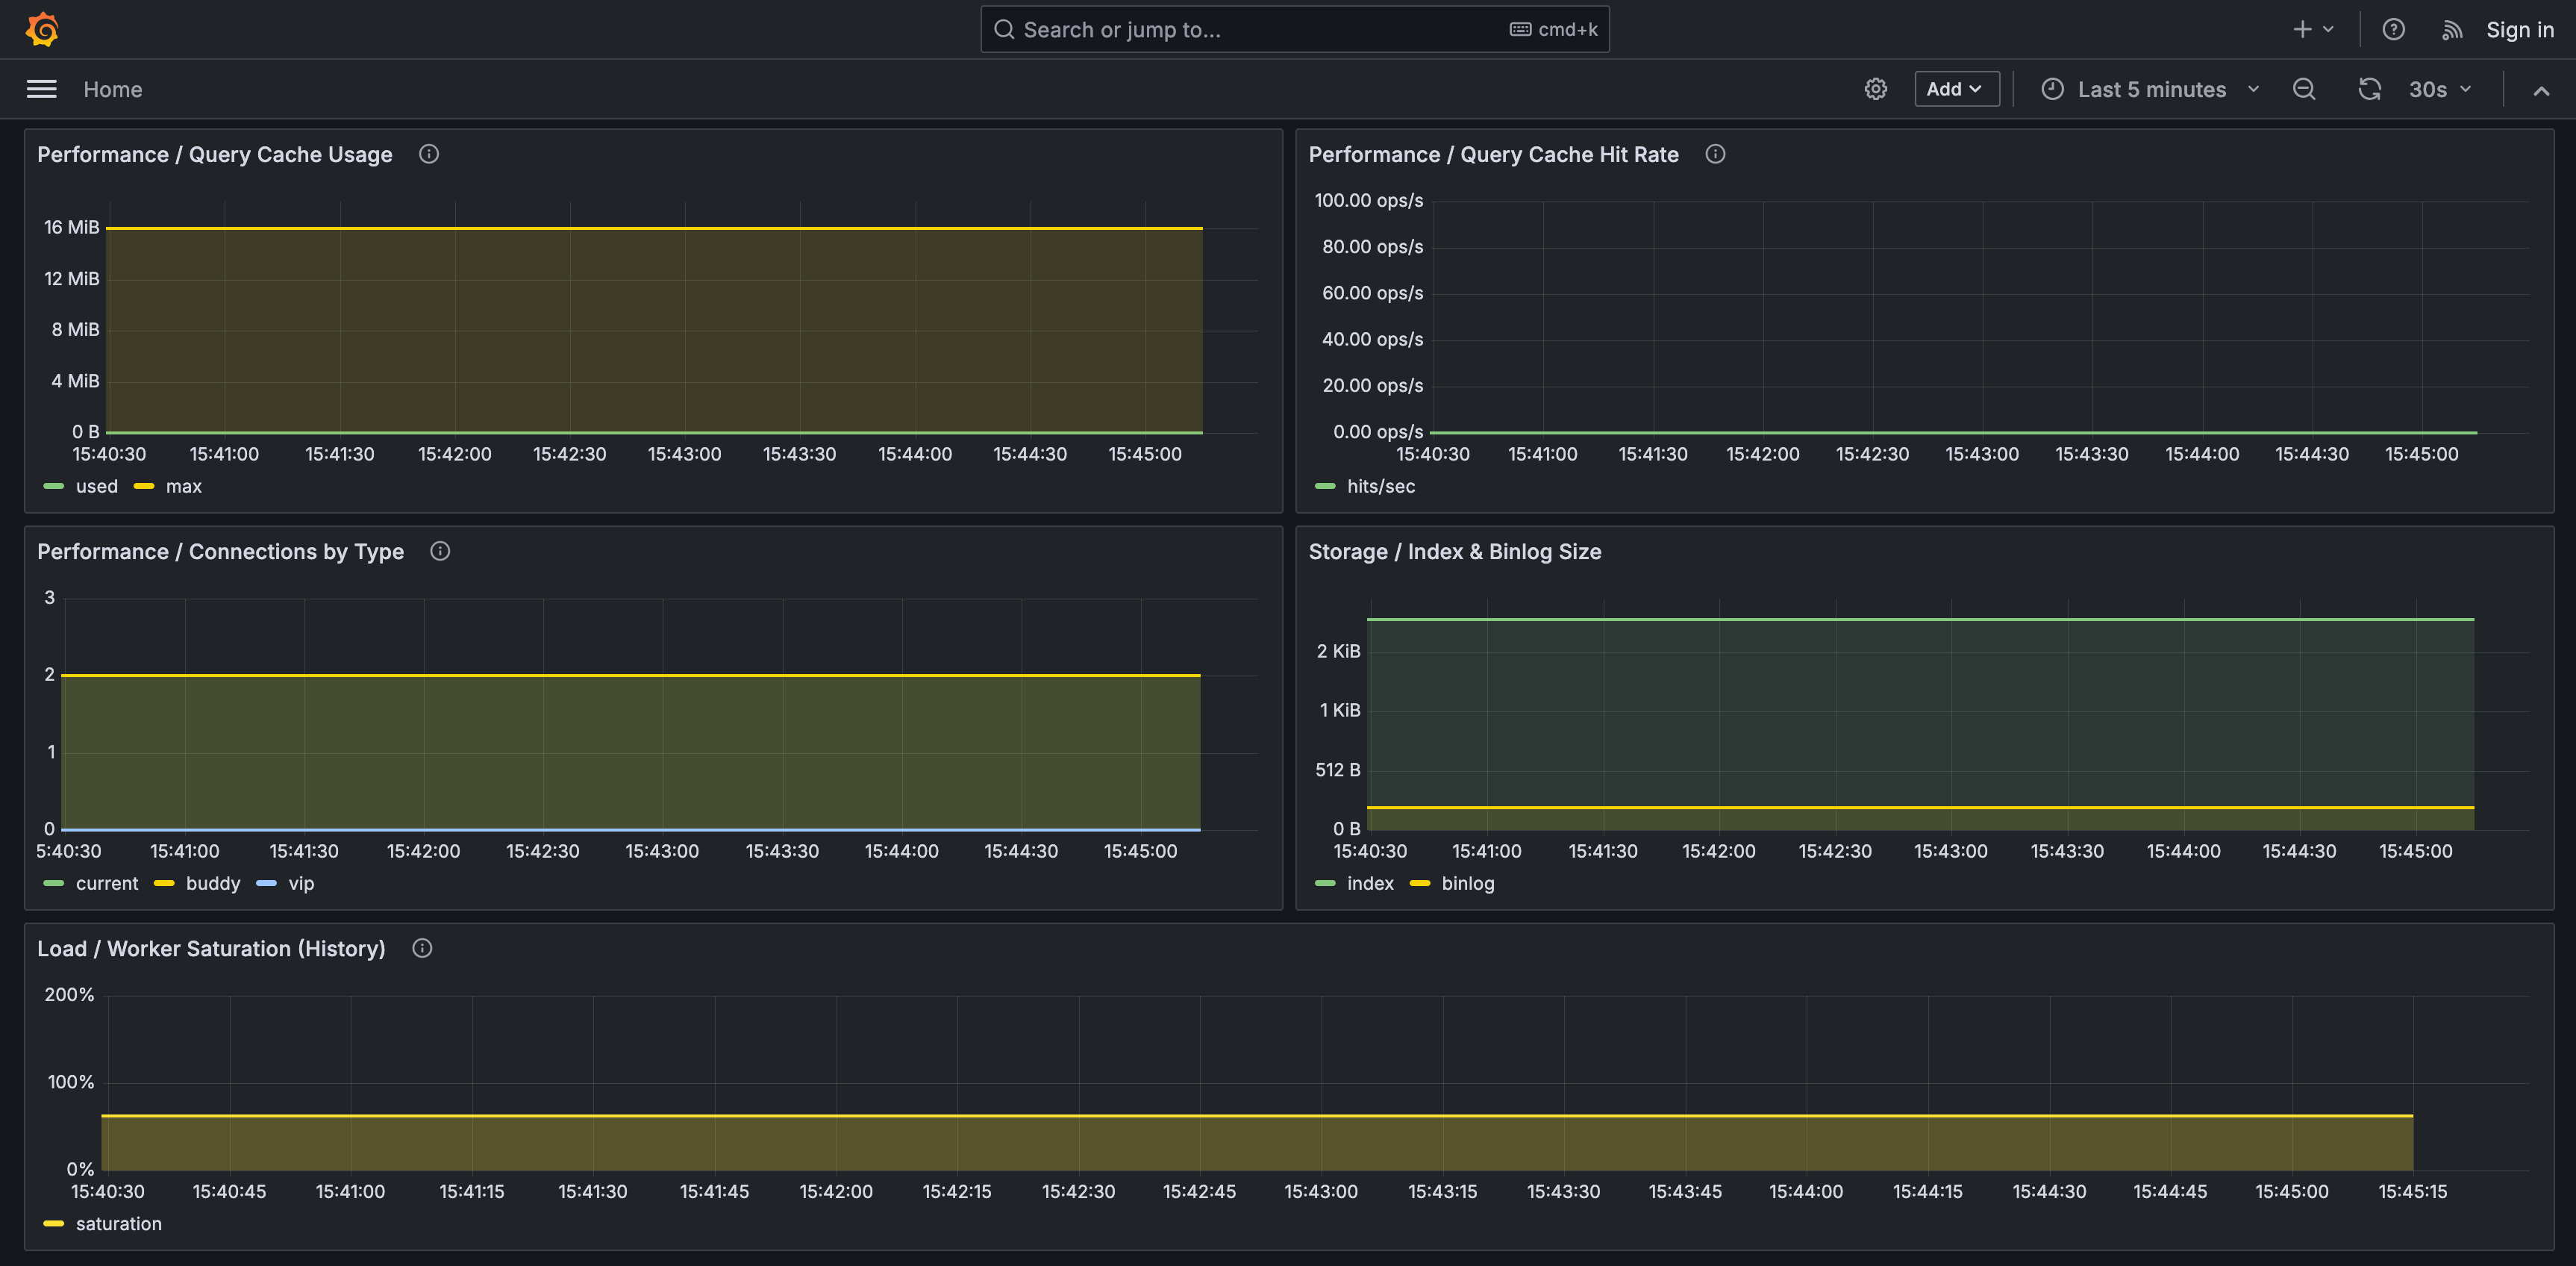The height and width of the screenshot is (1266, 2576).
Task: Open dashboard settings gear icon
Action: [1875, 89]
